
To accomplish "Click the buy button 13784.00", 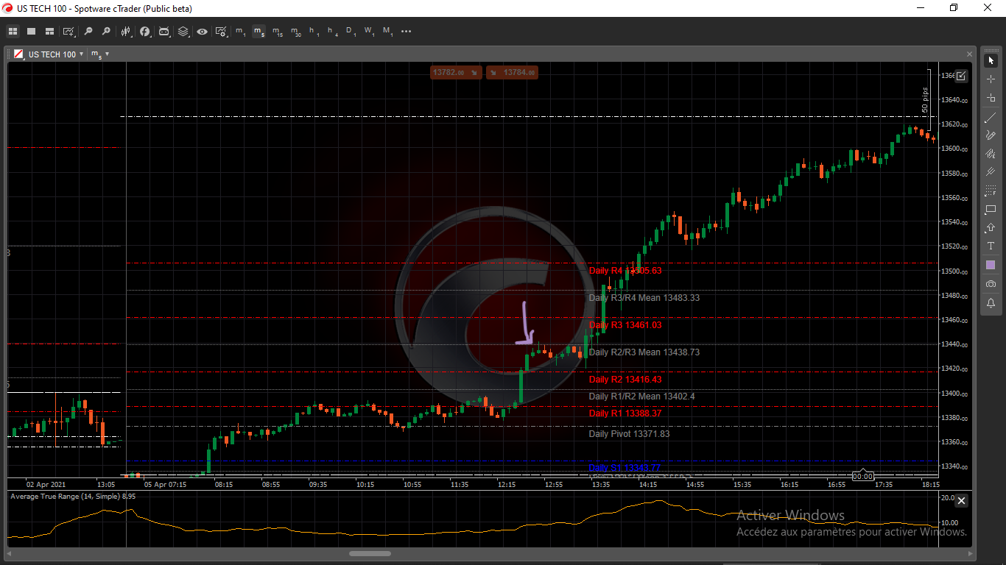I will pyautogui.click(x=512, y=72).
